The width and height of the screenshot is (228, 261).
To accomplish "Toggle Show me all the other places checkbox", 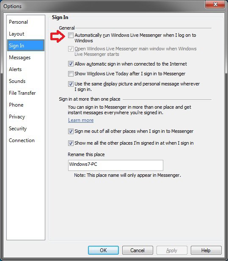I will pos(71,143).
